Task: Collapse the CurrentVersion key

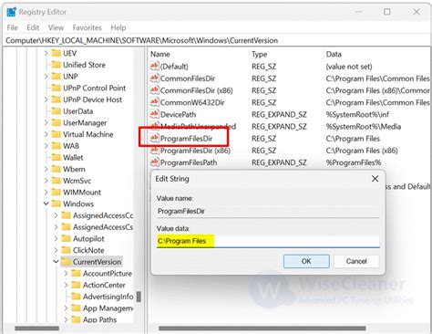Action: pos(56,261)
